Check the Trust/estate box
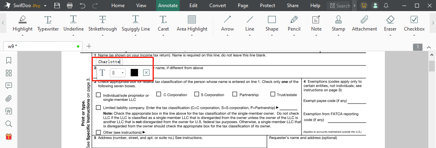 pos(273,94)
